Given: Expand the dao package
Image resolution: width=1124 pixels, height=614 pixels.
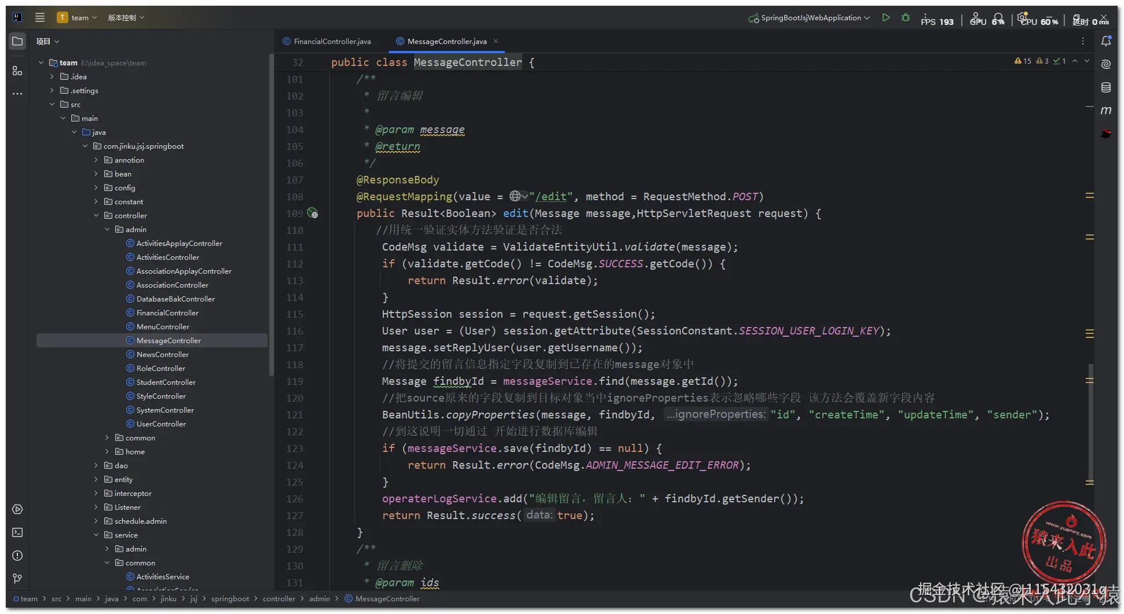Looking at the screenshot, I should (96, 465).
